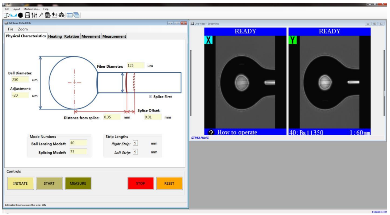Screen dimensions: 390x215
Task: Toggle the Splice First checkbox
Action: (151, 97)
